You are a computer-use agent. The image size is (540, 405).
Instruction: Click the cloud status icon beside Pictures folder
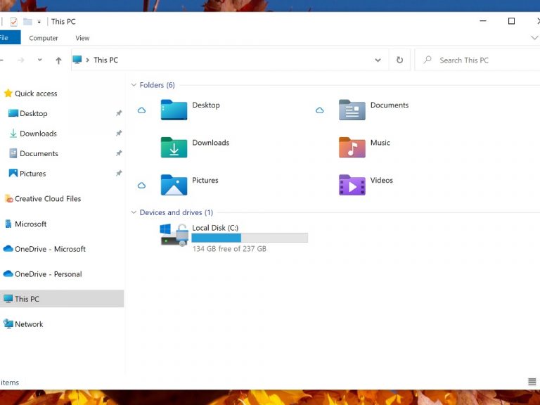[141, 186]
